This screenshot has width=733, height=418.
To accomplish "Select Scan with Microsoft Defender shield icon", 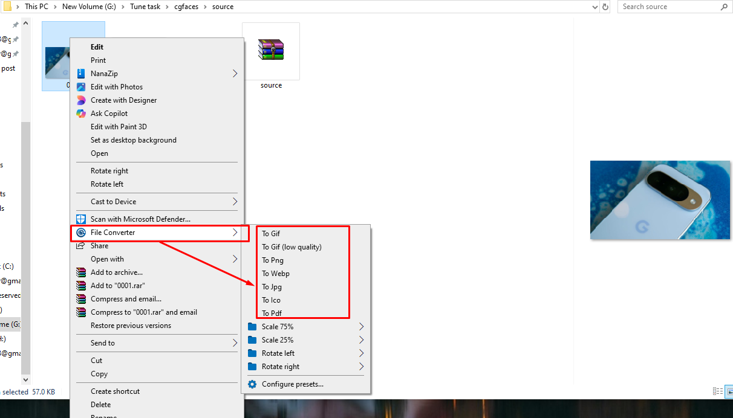I will click(x=81, y=219).
